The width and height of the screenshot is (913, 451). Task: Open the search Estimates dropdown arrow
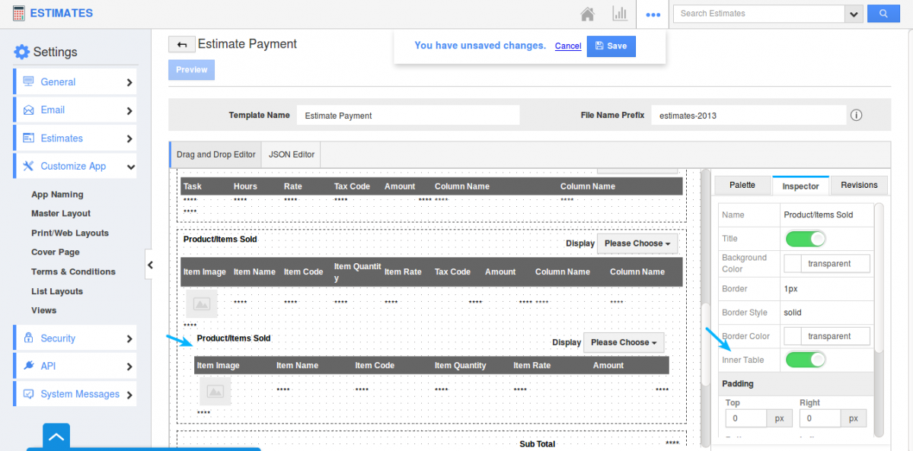(x=854, y=14)
